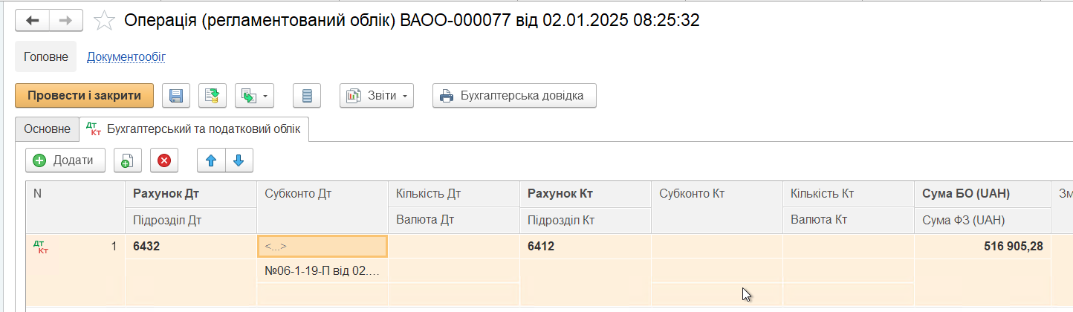Select Бухгалтерський та податковий облік tab
This screenshot has height=312, width=1073.
click(194, 129)
